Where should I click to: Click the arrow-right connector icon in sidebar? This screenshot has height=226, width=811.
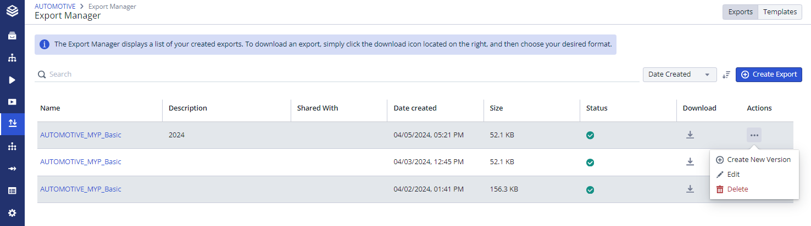(12, 169)
